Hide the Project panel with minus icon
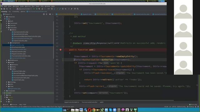 [53, 14]
